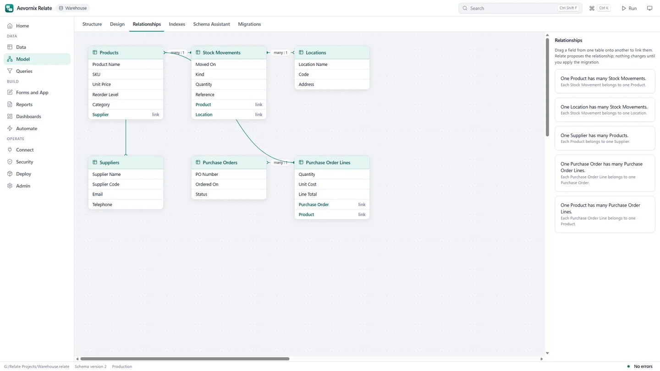The image size is (660, 371).
Task: Click the Admin gear icon
Action: coord(10,186)
